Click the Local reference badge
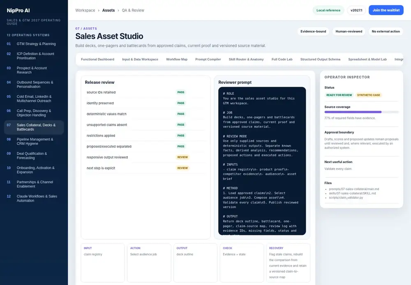 click(328, 10)
